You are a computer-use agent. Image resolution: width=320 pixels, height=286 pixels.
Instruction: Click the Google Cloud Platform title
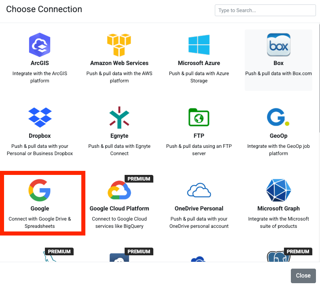pos(119,208)
